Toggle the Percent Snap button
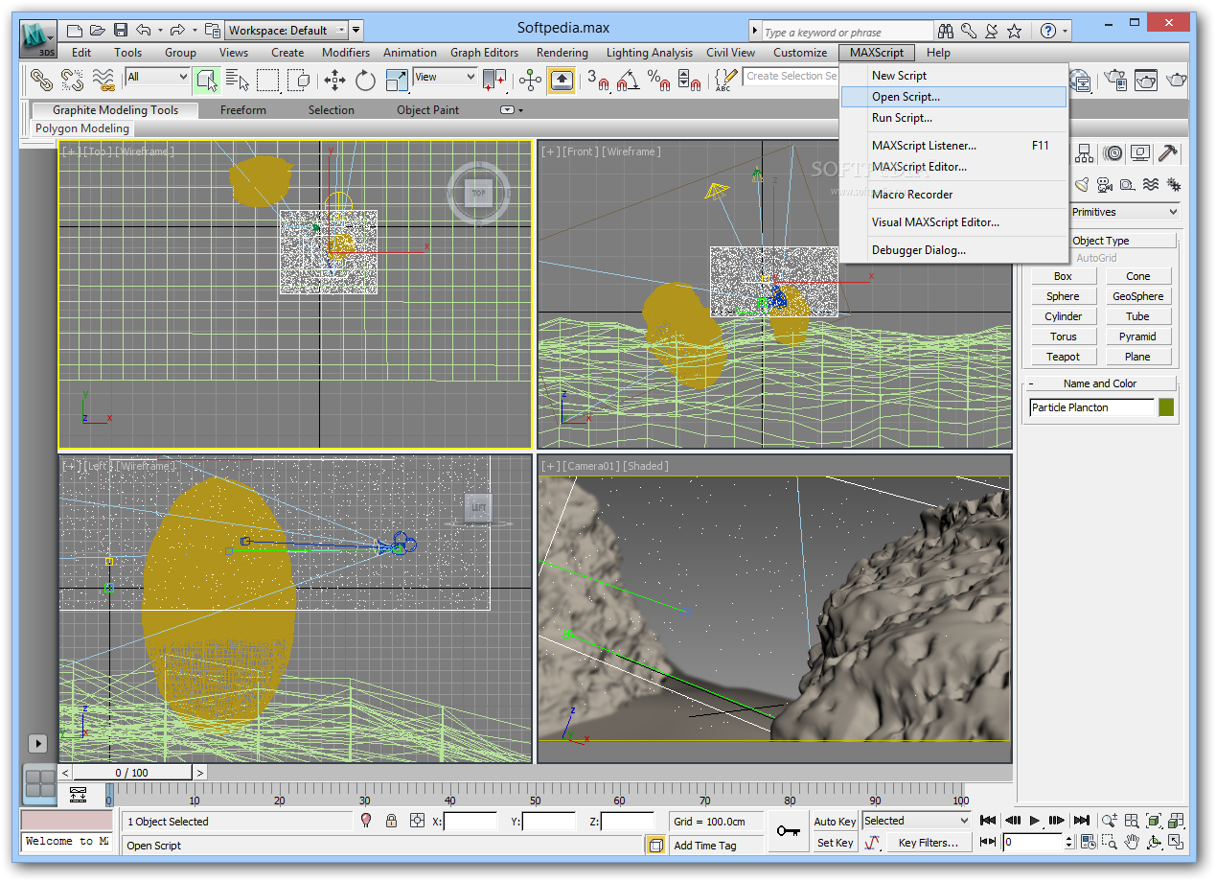 pos(658,80)
